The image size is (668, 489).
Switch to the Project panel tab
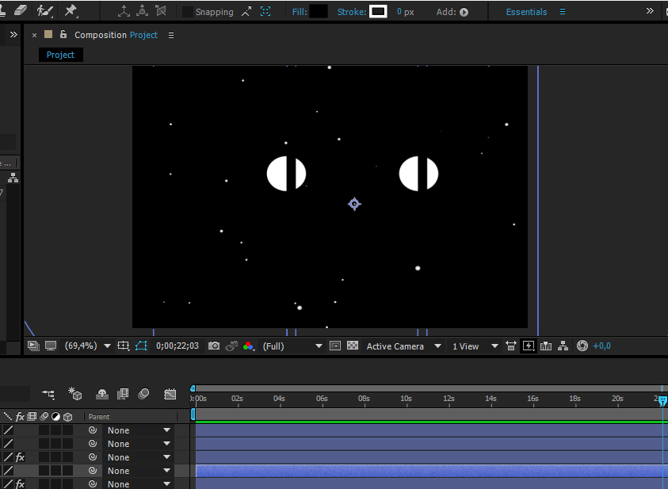[x=60, y=55]
